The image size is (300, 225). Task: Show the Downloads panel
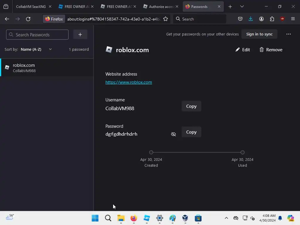[x=251, y=19]
